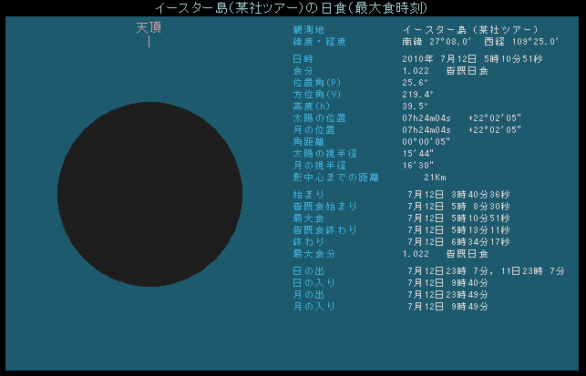Select the 位置角(P) value 25.6°
The height and width of the screenshot is (376, 586).
click(416, 83)
